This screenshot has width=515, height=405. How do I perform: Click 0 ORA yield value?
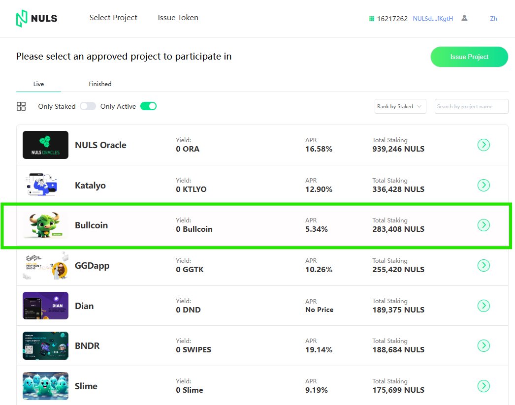[x=188, y=149]
